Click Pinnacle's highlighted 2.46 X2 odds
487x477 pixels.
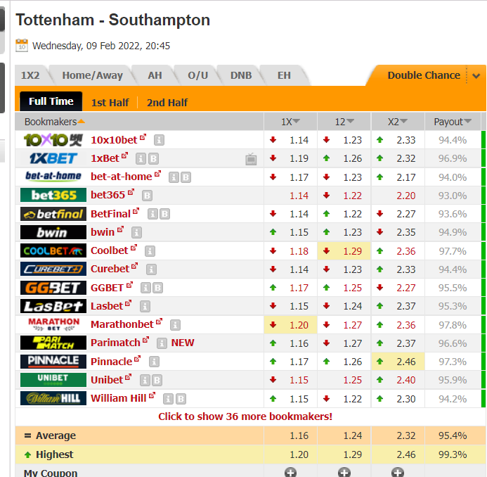click(x=398, y=362)
